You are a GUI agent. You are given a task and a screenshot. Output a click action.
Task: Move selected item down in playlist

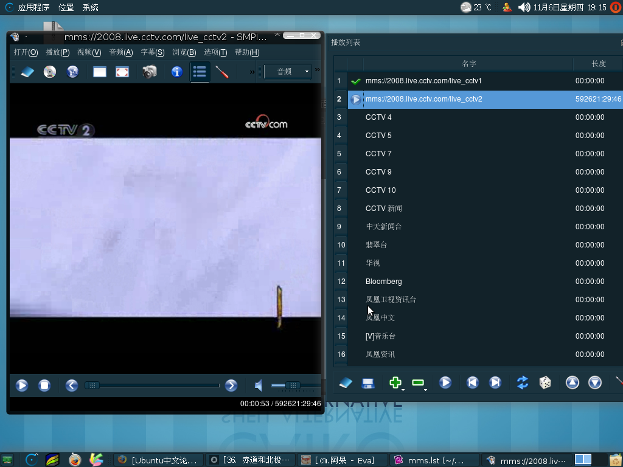(x=595, y=383)
